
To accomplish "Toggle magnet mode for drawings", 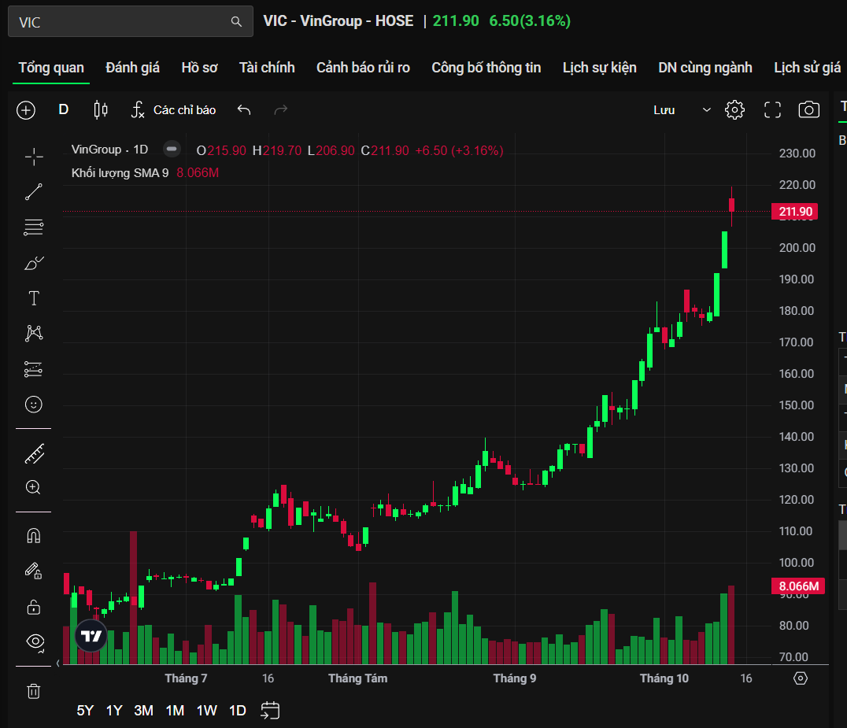I will click(34, 536).
